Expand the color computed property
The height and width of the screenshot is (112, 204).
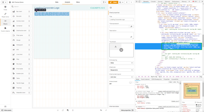click(x=182, y=105)
